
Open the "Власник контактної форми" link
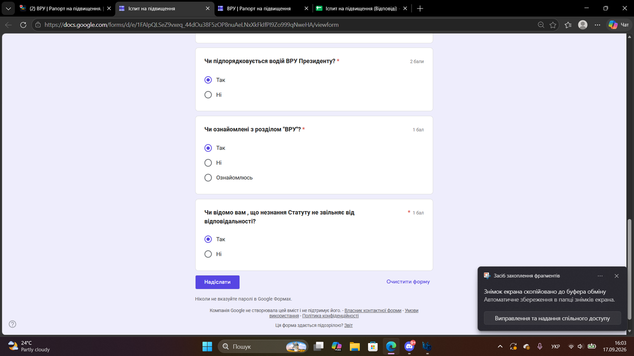[x=373, y=311]
